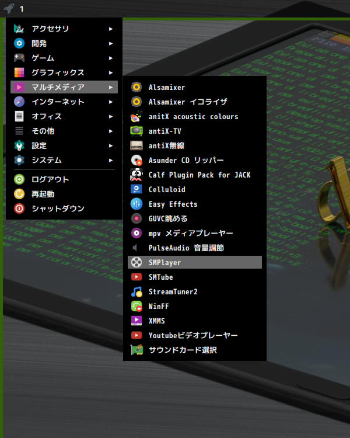Click the mpv purple player icon
Viewport: 350px width, 438px height.
coord(136,233)
